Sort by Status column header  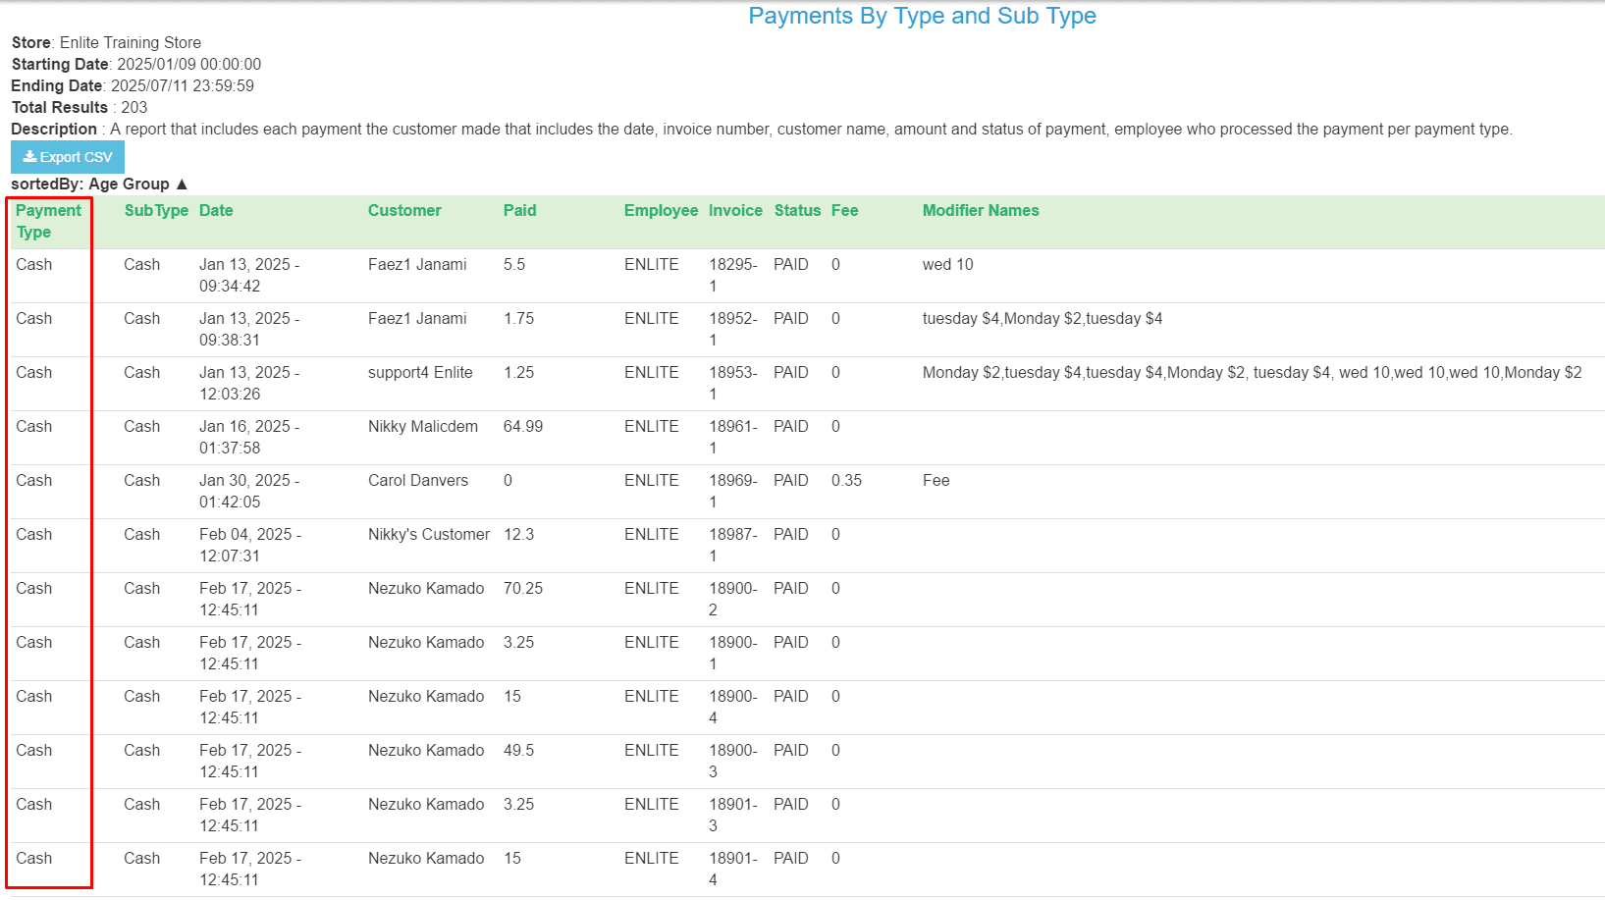(x=797, y=211)
